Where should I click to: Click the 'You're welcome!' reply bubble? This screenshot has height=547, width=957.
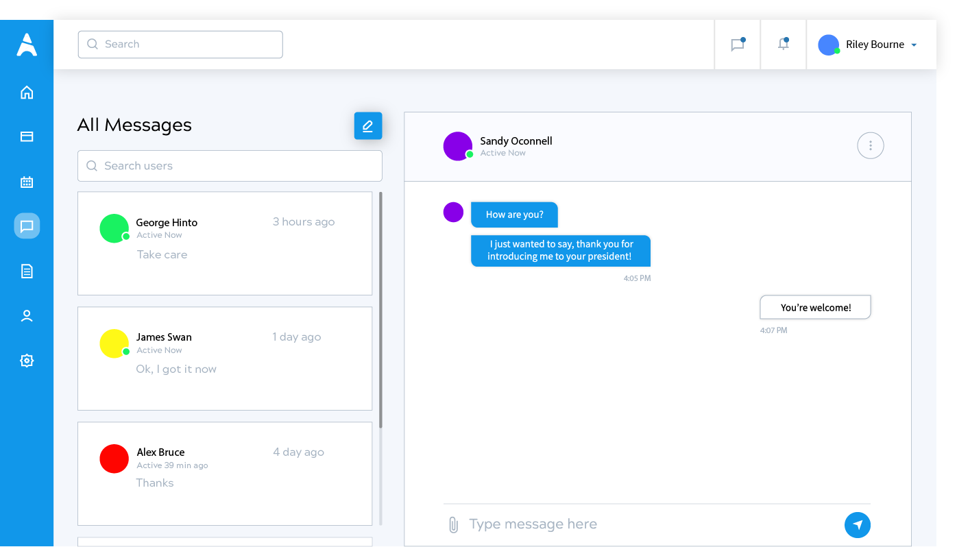pos(816,308)
